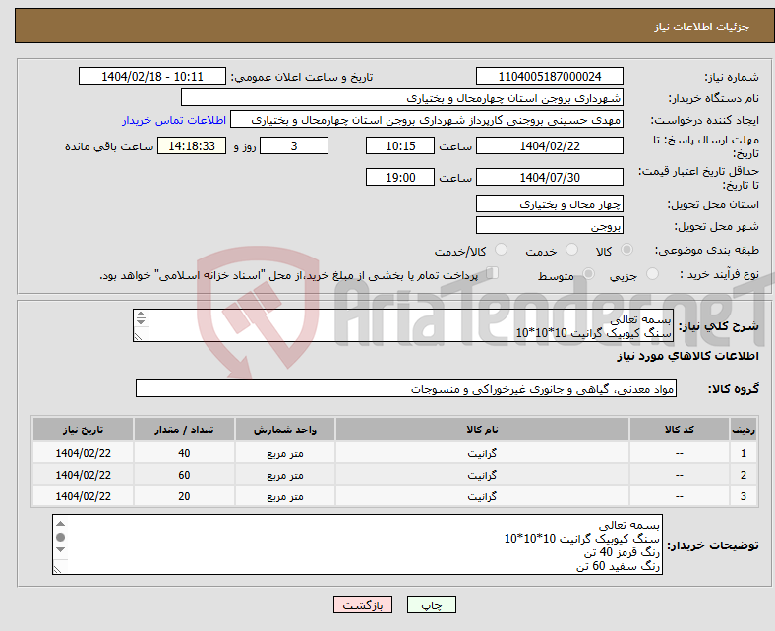Click the استان محل تحویل field
The image size is (775, 631).
coord(549,204)
